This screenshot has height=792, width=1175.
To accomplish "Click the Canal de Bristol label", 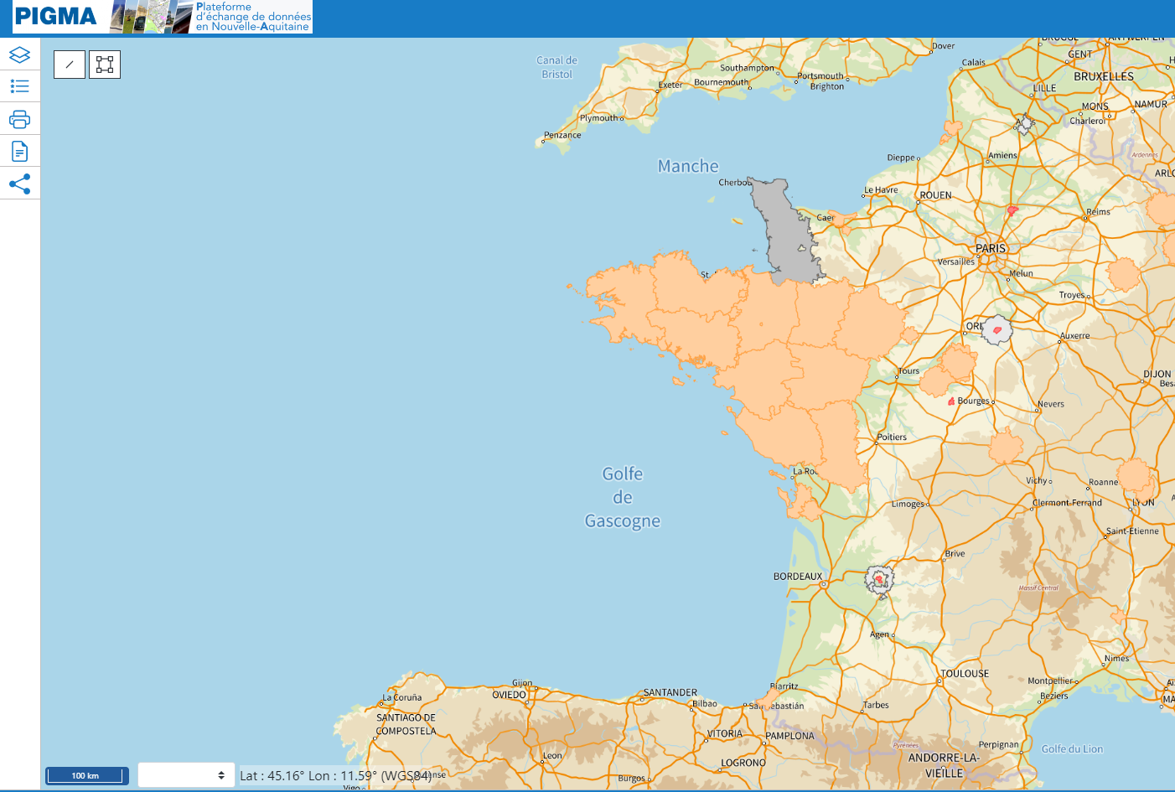I will 557,67.
